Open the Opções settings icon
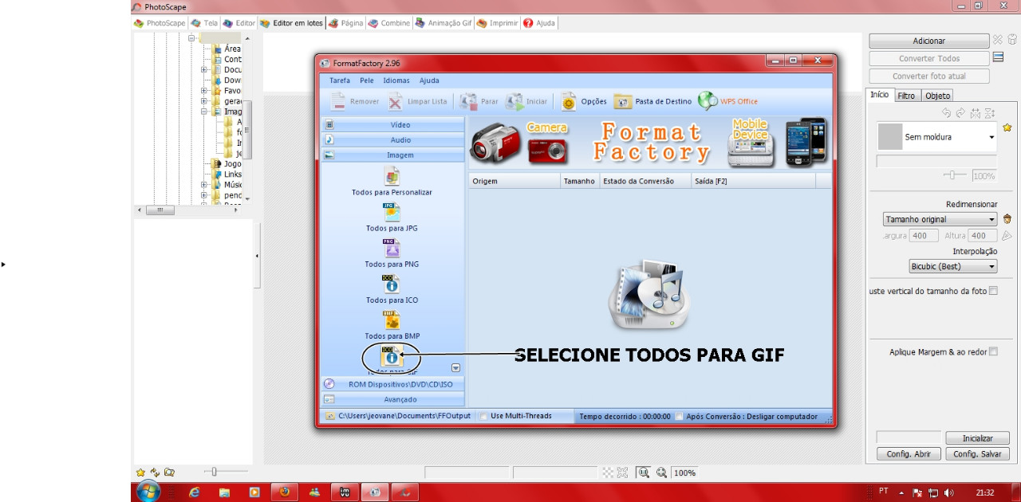Viewport: 1021px width, 502px height. click(568, 101)
